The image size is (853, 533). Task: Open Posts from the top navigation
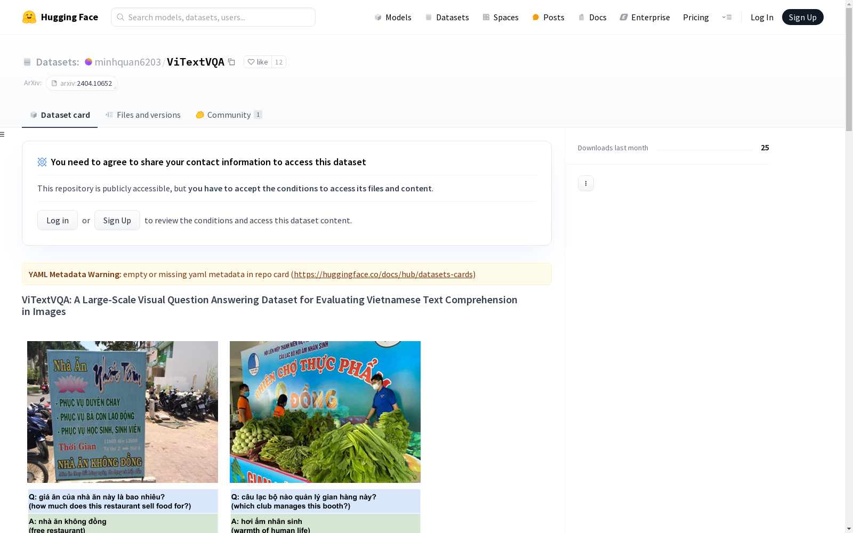[x=548, y=17]
